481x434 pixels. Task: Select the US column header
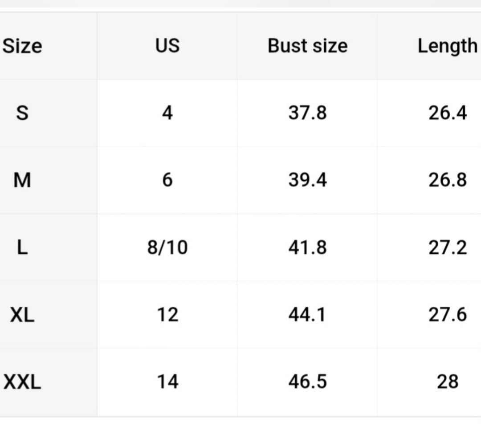coord(167,46)
